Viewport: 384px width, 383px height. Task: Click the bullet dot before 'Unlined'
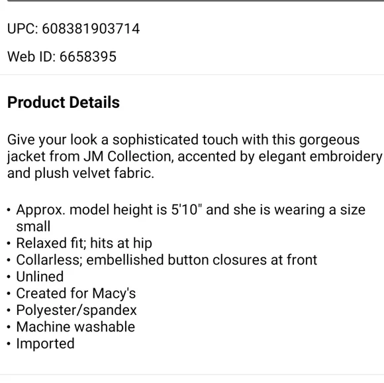coord(9,277)
